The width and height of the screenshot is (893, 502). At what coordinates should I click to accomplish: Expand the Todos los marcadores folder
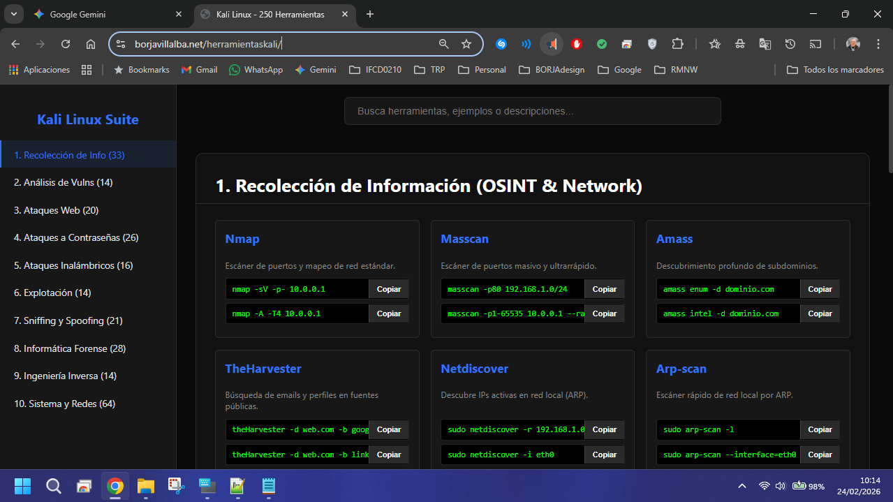[835, 70]
